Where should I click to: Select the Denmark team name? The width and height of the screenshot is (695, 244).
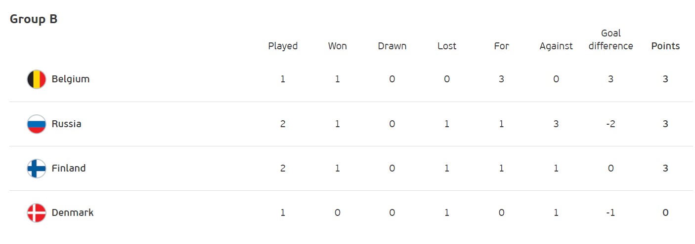(x=73, y=212)
